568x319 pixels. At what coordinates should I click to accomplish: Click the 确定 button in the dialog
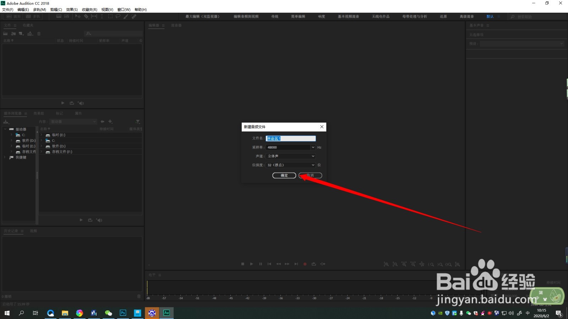(284, 175)
